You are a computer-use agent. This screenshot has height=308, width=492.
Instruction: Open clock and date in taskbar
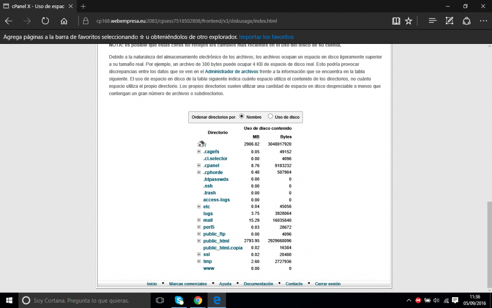click(475, 300)
